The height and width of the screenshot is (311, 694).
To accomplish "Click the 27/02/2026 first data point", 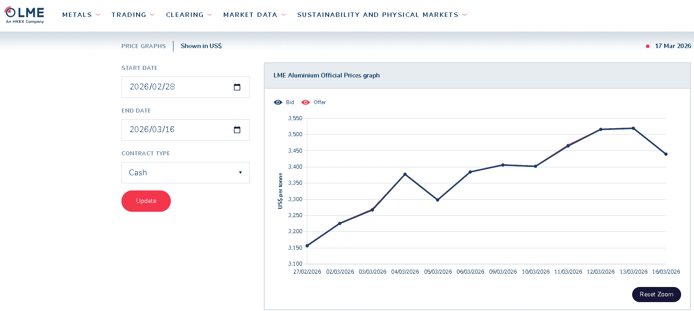I will (x=307, y=246).
